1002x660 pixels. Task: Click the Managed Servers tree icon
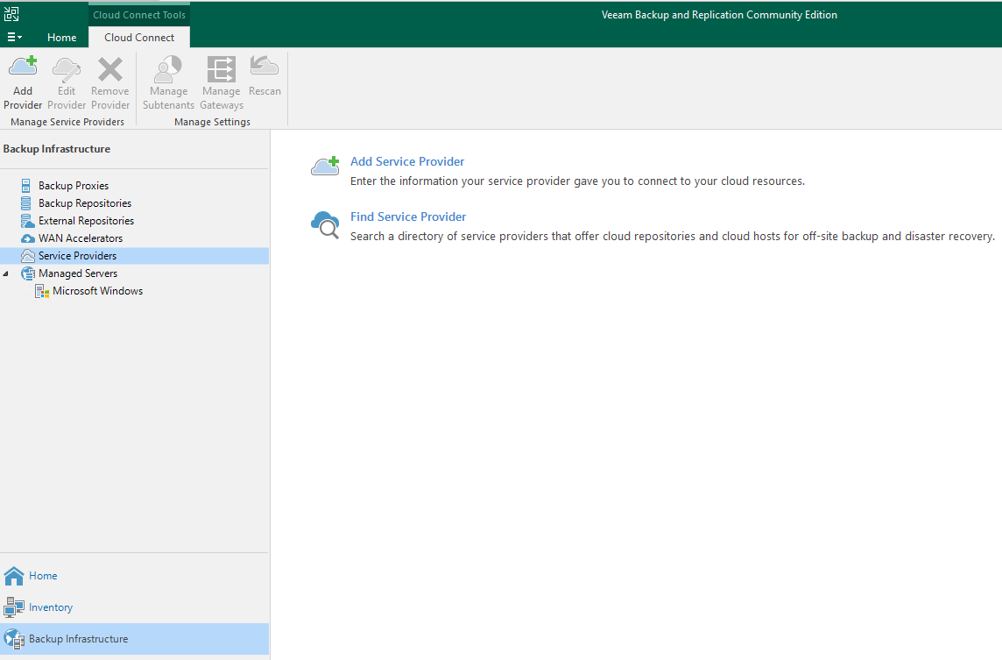27,273
